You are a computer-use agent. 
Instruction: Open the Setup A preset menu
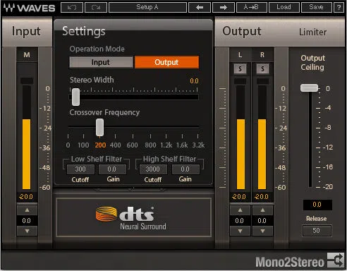[x=147, y=8]
